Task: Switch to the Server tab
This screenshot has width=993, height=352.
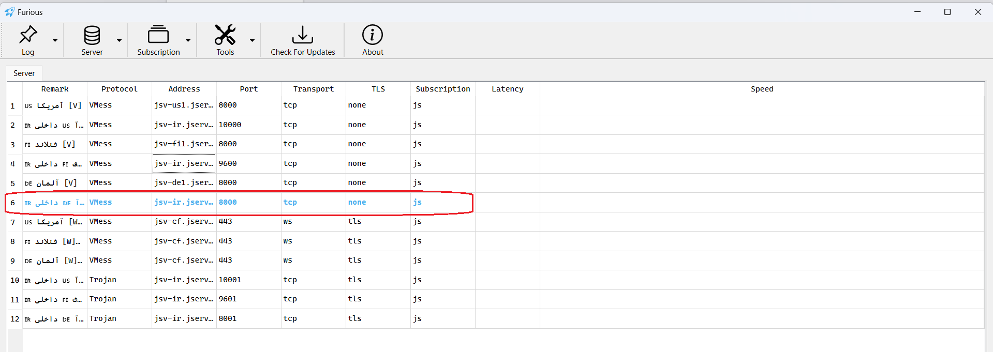Action: click(x=24, y=73)
